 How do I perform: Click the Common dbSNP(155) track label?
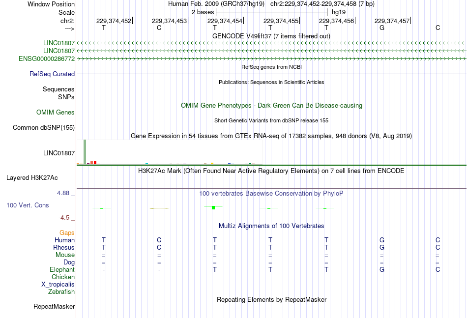click(x=43, y=127)
